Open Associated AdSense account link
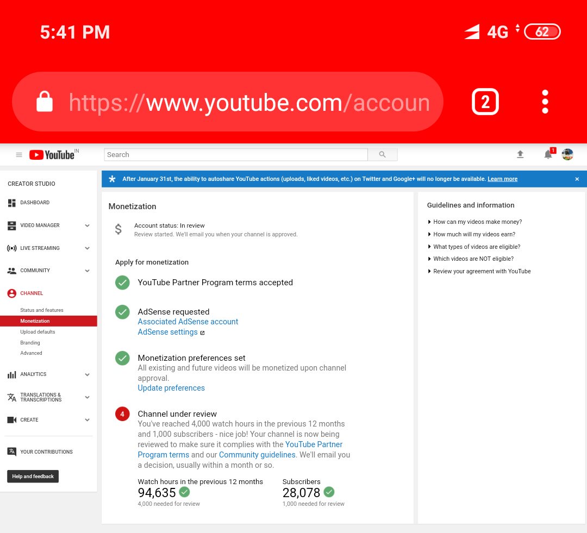This screenshot has width=587, height=533. 188,322
